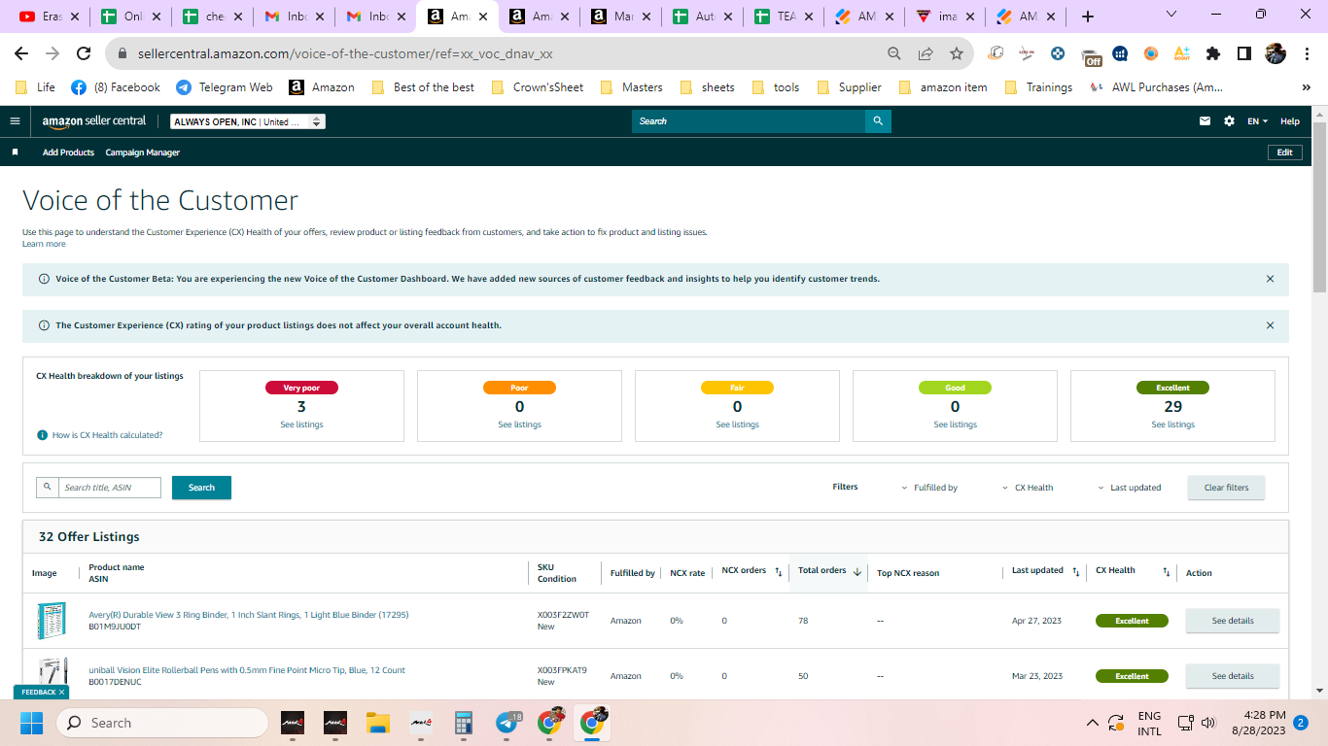
Task: Open the Seller Central messages envelope
Action: click(x=1206, y=121)
